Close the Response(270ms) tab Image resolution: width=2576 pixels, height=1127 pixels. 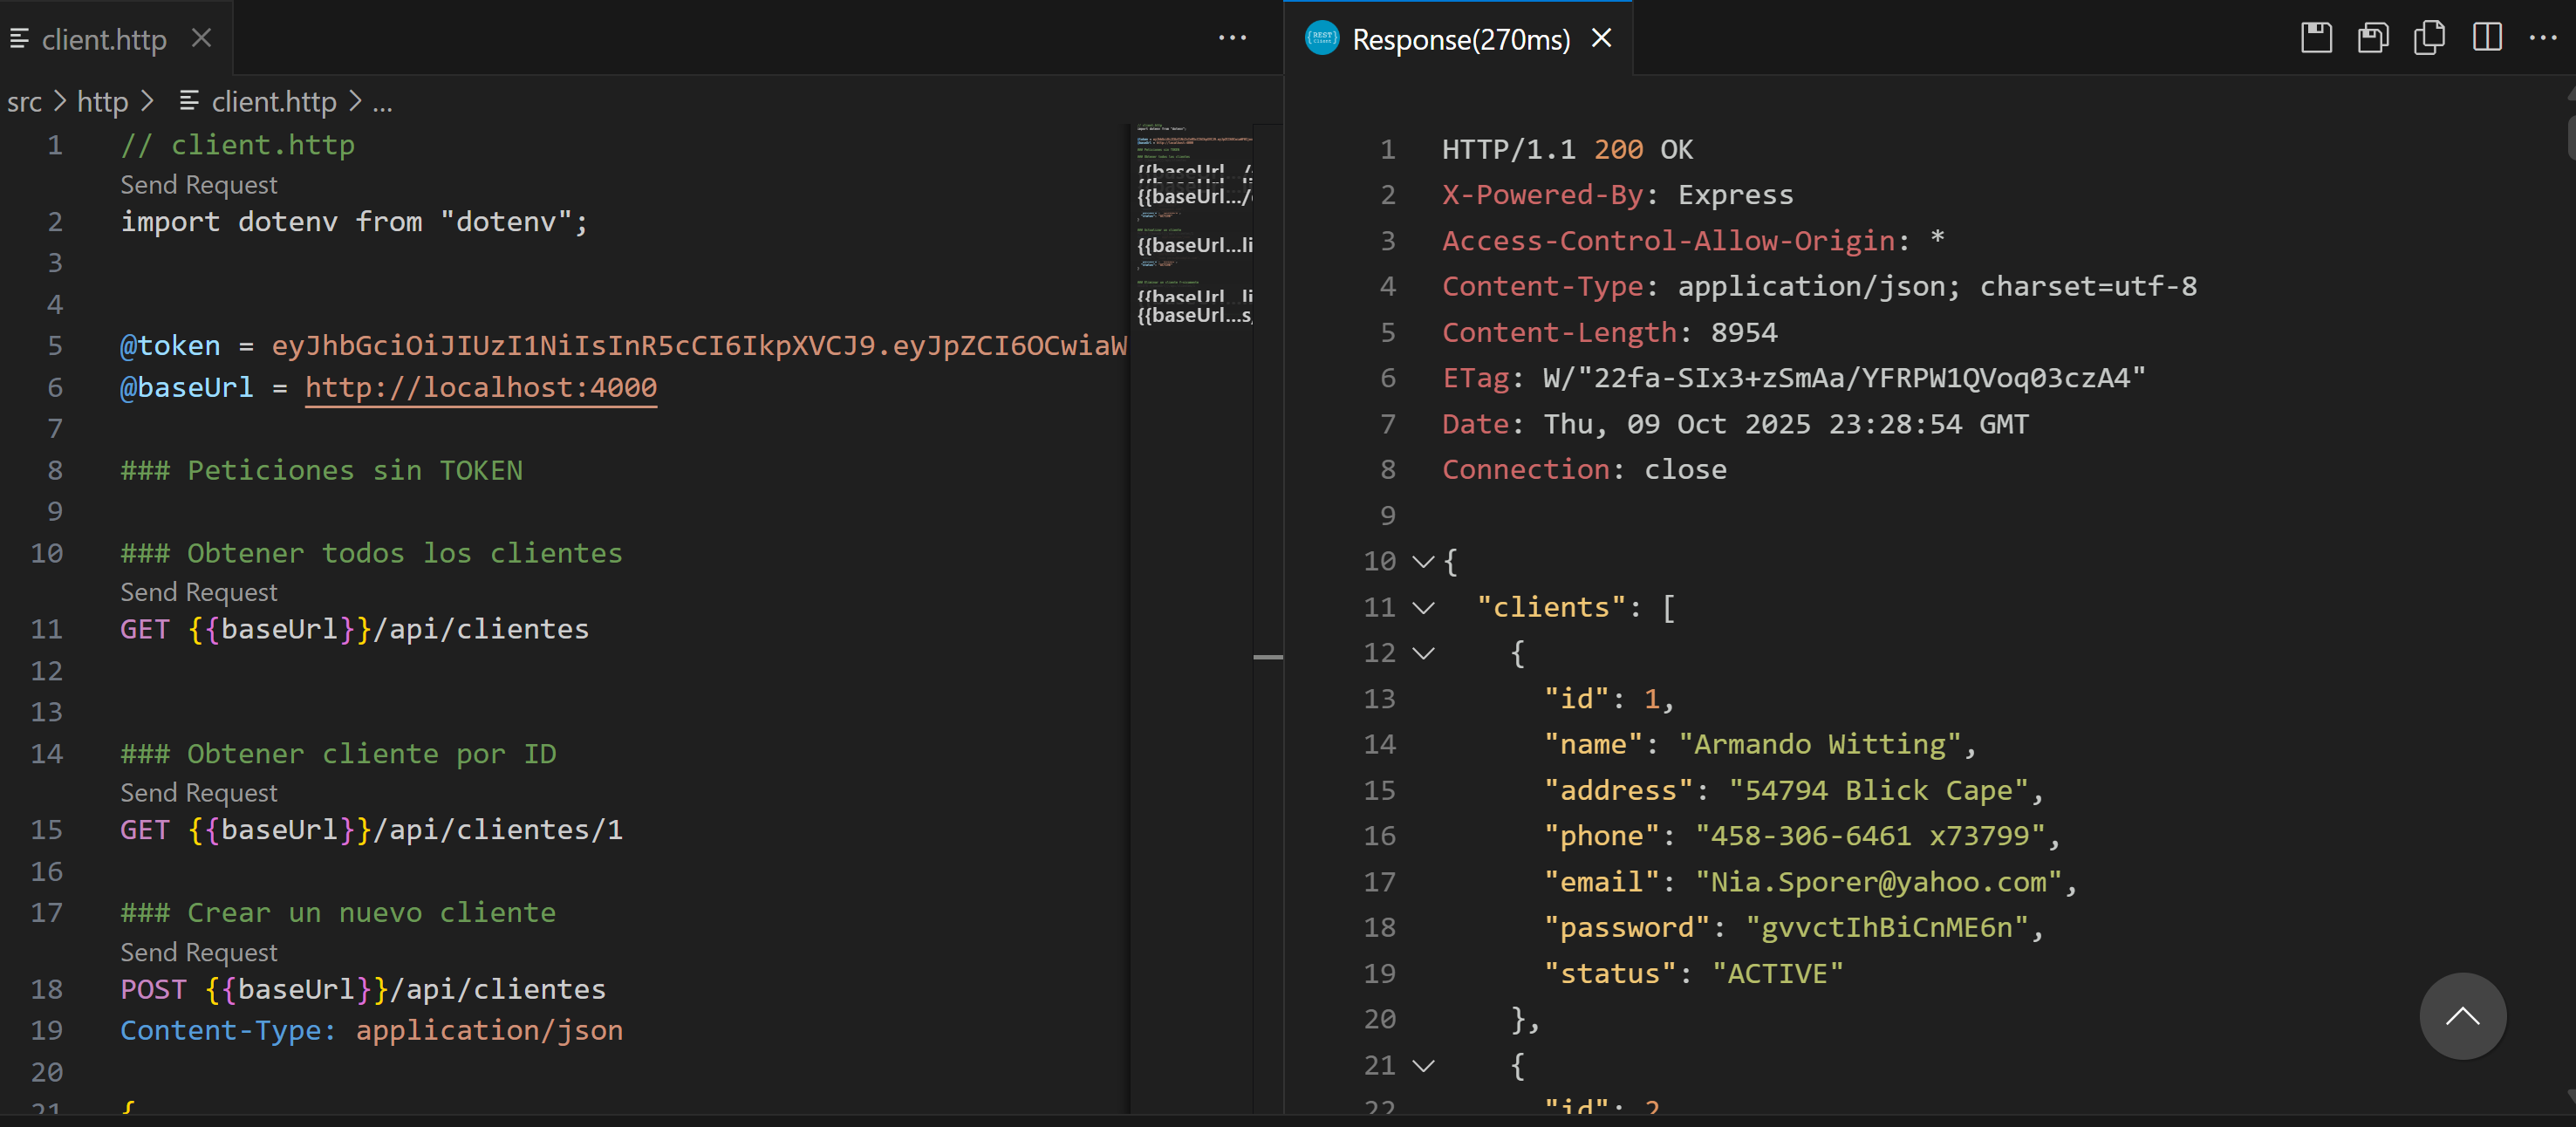(x=1601, y=38)
